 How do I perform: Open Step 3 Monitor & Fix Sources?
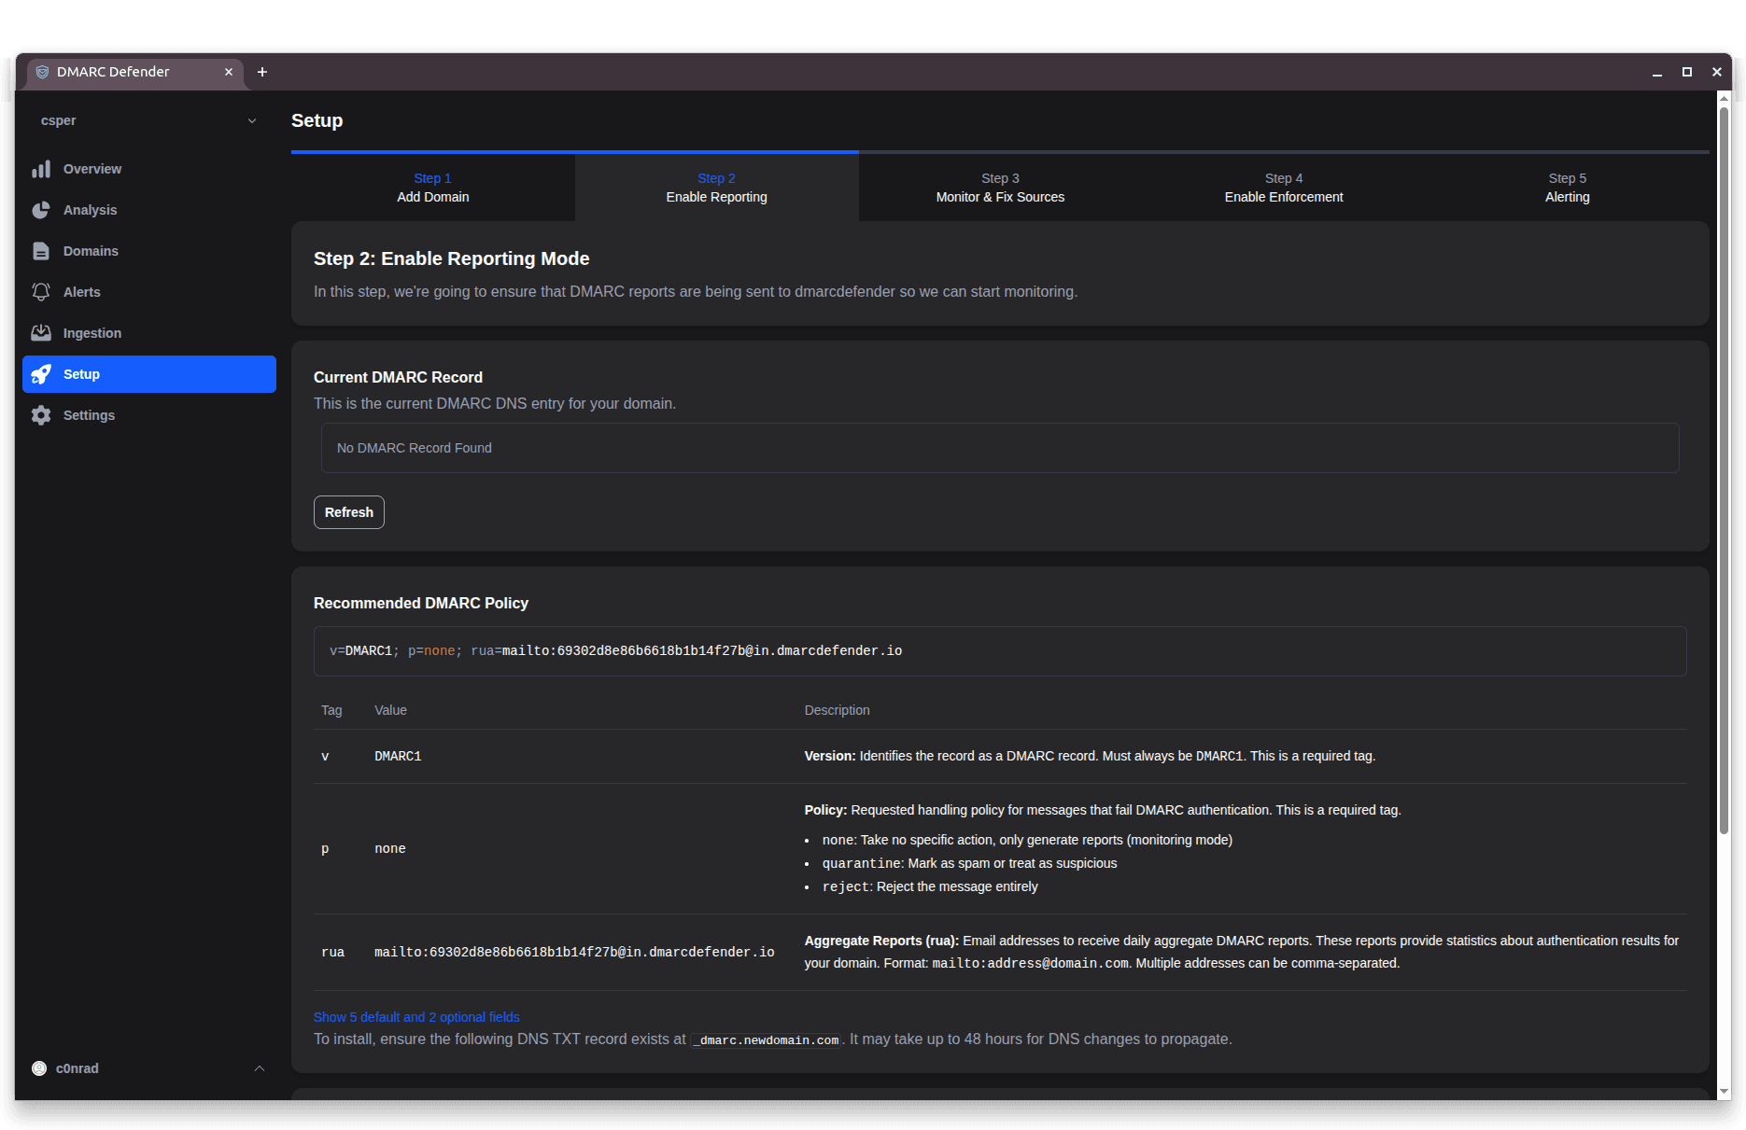pyautogui.click(x=1000, y=187)
